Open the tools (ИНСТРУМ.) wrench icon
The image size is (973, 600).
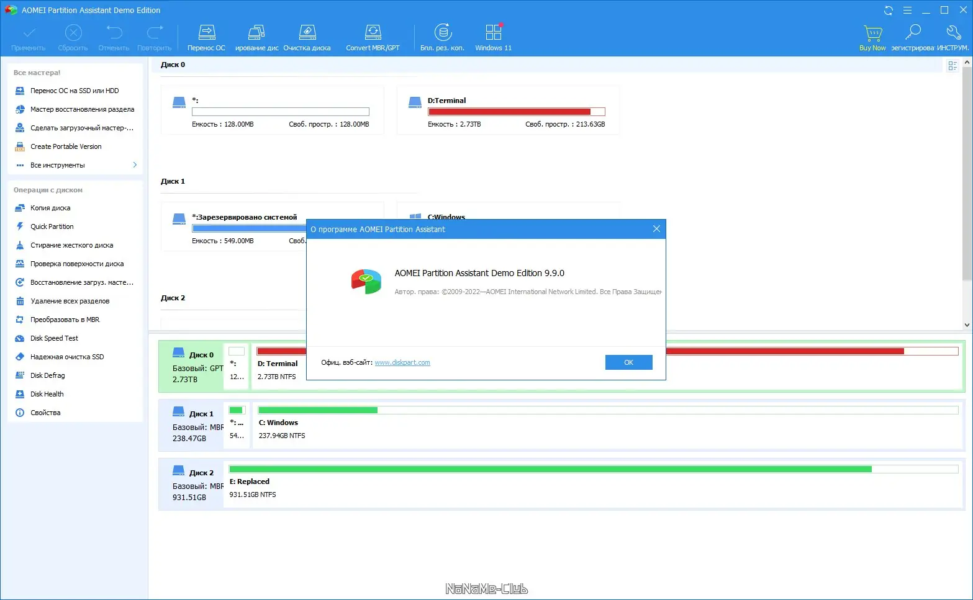[x=953, y=33]
